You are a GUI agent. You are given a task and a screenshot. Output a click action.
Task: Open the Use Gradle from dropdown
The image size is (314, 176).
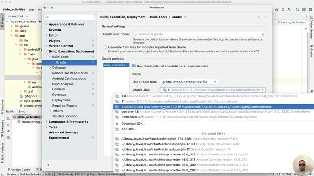pos(189,82)
